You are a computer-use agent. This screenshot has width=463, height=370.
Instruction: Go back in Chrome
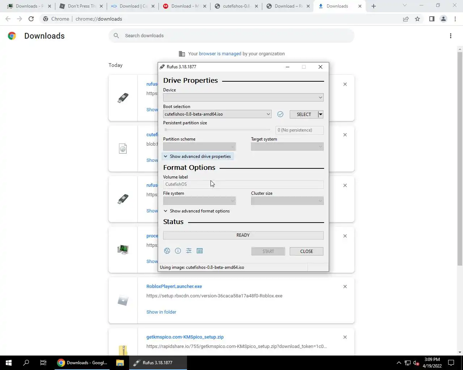8,19
